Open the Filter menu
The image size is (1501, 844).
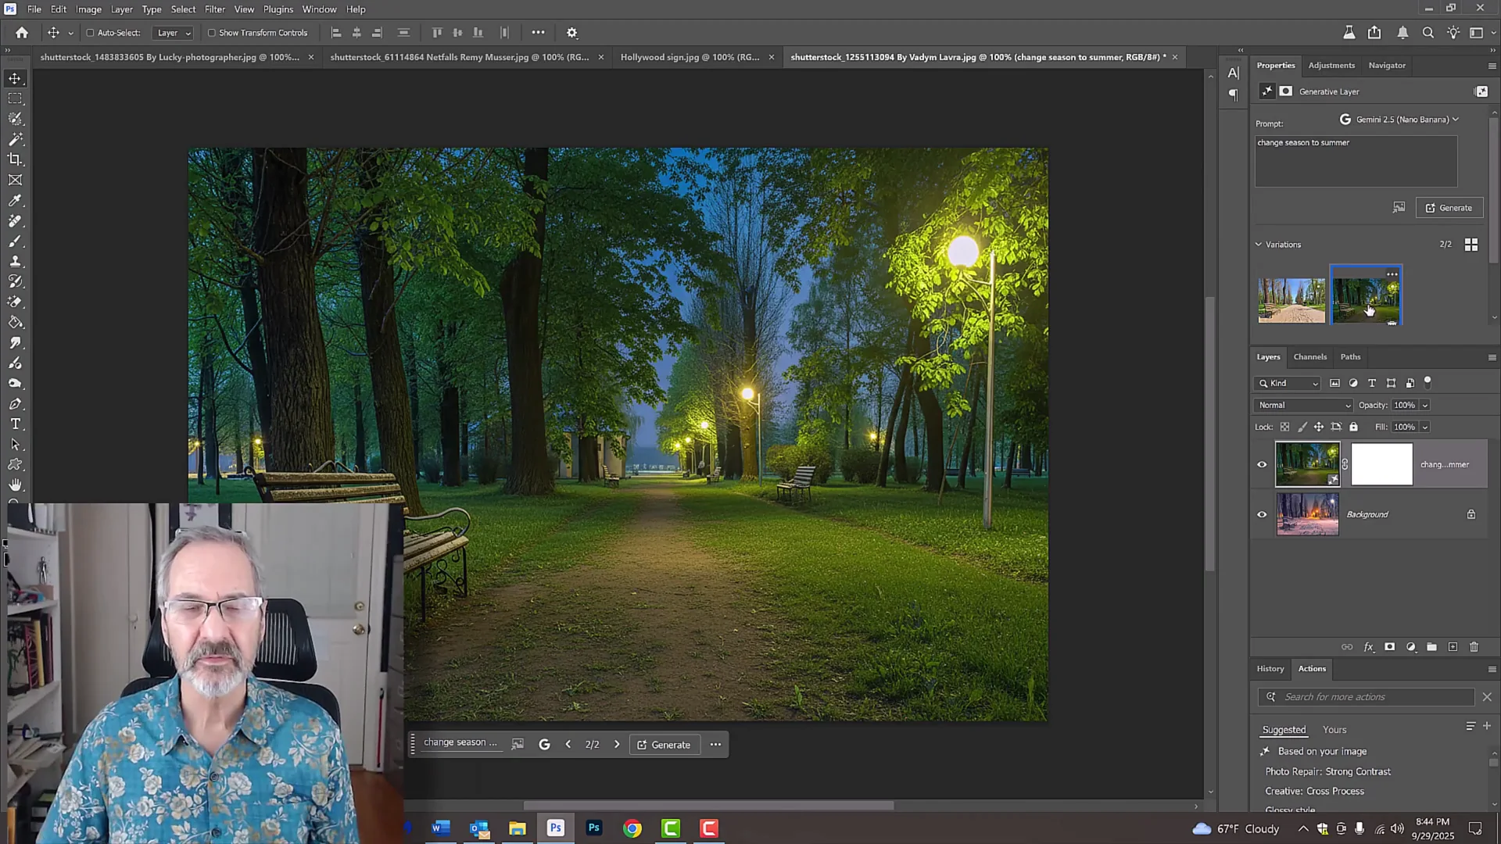[x=214, y=9]
